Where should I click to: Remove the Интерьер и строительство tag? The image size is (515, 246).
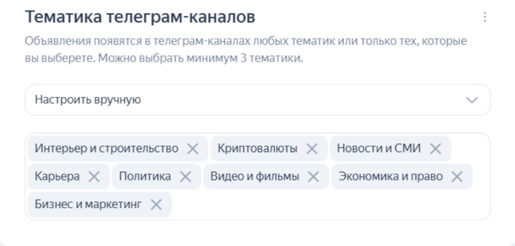[x=193, y=148]
